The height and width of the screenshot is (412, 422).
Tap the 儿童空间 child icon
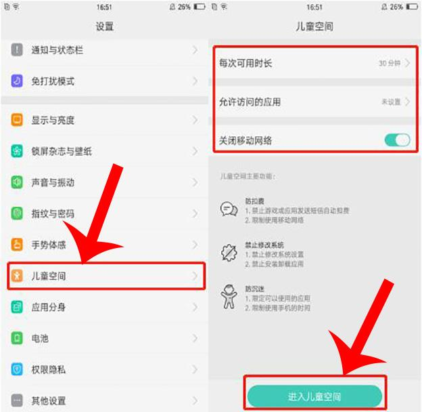[x=17, y=276]
